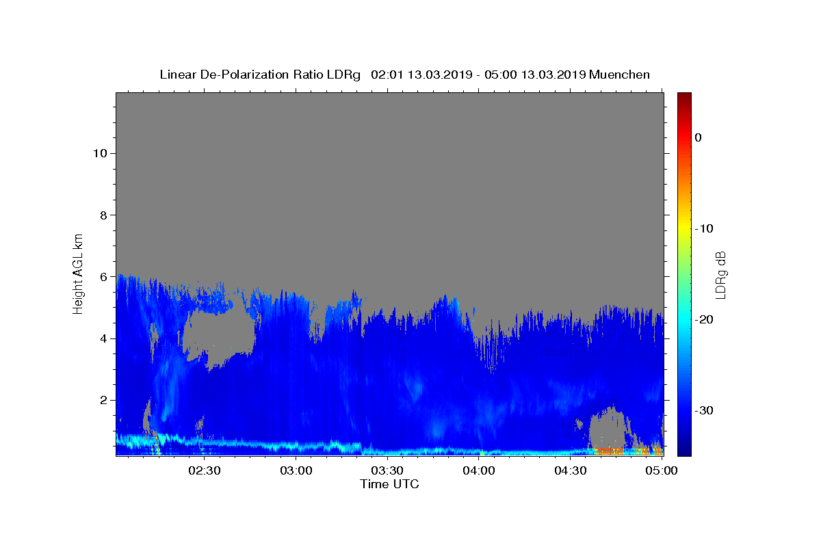Image resolution: width=821 pixels, height=547 pixels.
Task: Click the 04:00 time tick label
Action: point(479,470)
